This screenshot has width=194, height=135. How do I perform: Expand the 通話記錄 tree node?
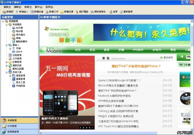7,66
